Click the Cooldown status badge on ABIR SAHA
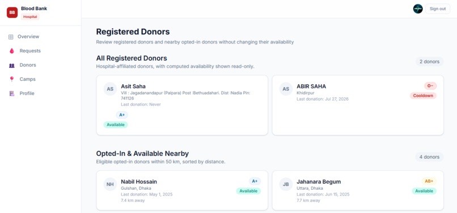The image size is (457, 213). (423, 95)
